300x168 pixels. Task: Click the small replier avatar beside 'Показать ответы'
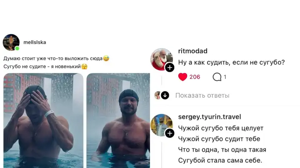pyautogui.click(x=157, y=95)
